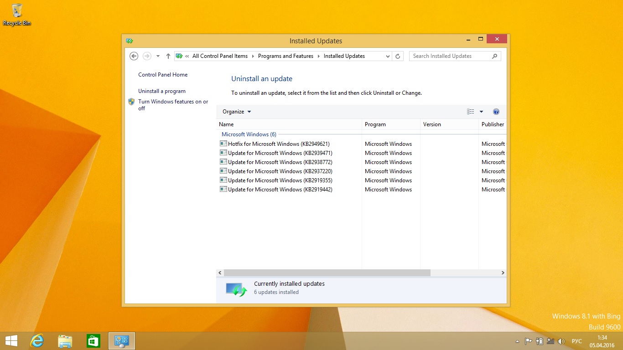Show hidden tray icons arrow
The image size is (623, 350).
pyautogui.click(x=517, y=341)
